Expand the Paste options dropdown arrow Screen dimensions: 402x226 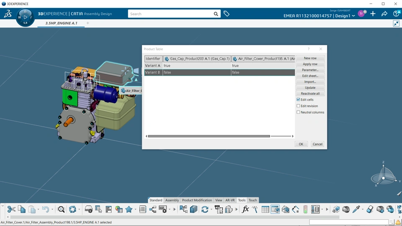click(x=38, y=210)
